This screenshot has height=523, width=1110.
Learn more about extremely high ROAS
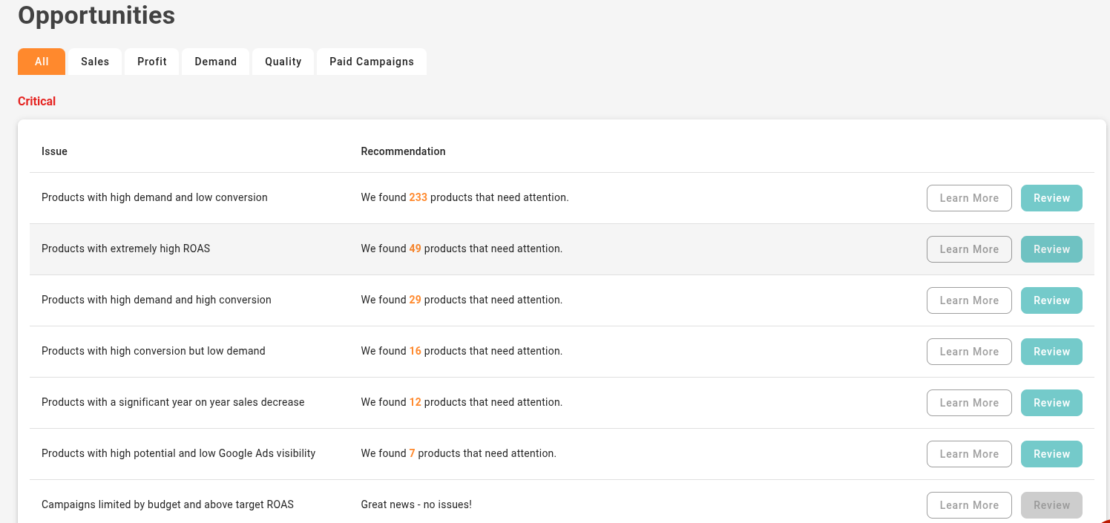969,249
